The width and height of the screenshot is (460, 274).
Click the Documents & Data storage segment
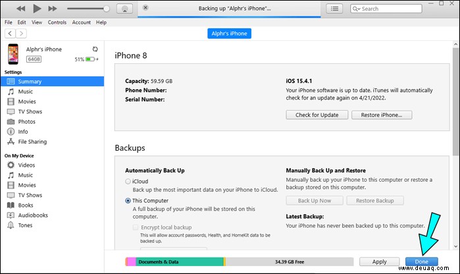[x=179, y=261]
